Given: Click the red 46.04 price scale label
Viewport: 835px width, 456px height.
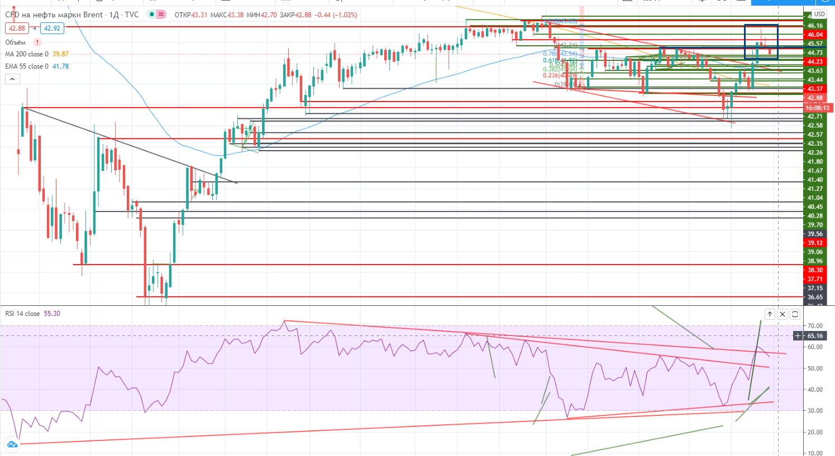Looking at the screenshot, I should pos(815,35).
